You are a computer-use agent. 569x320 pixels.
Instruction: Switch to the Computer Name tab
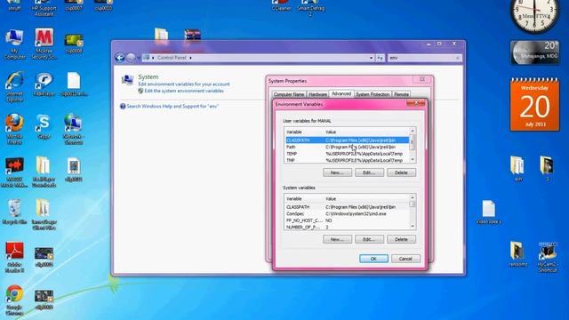click(289, 94)
